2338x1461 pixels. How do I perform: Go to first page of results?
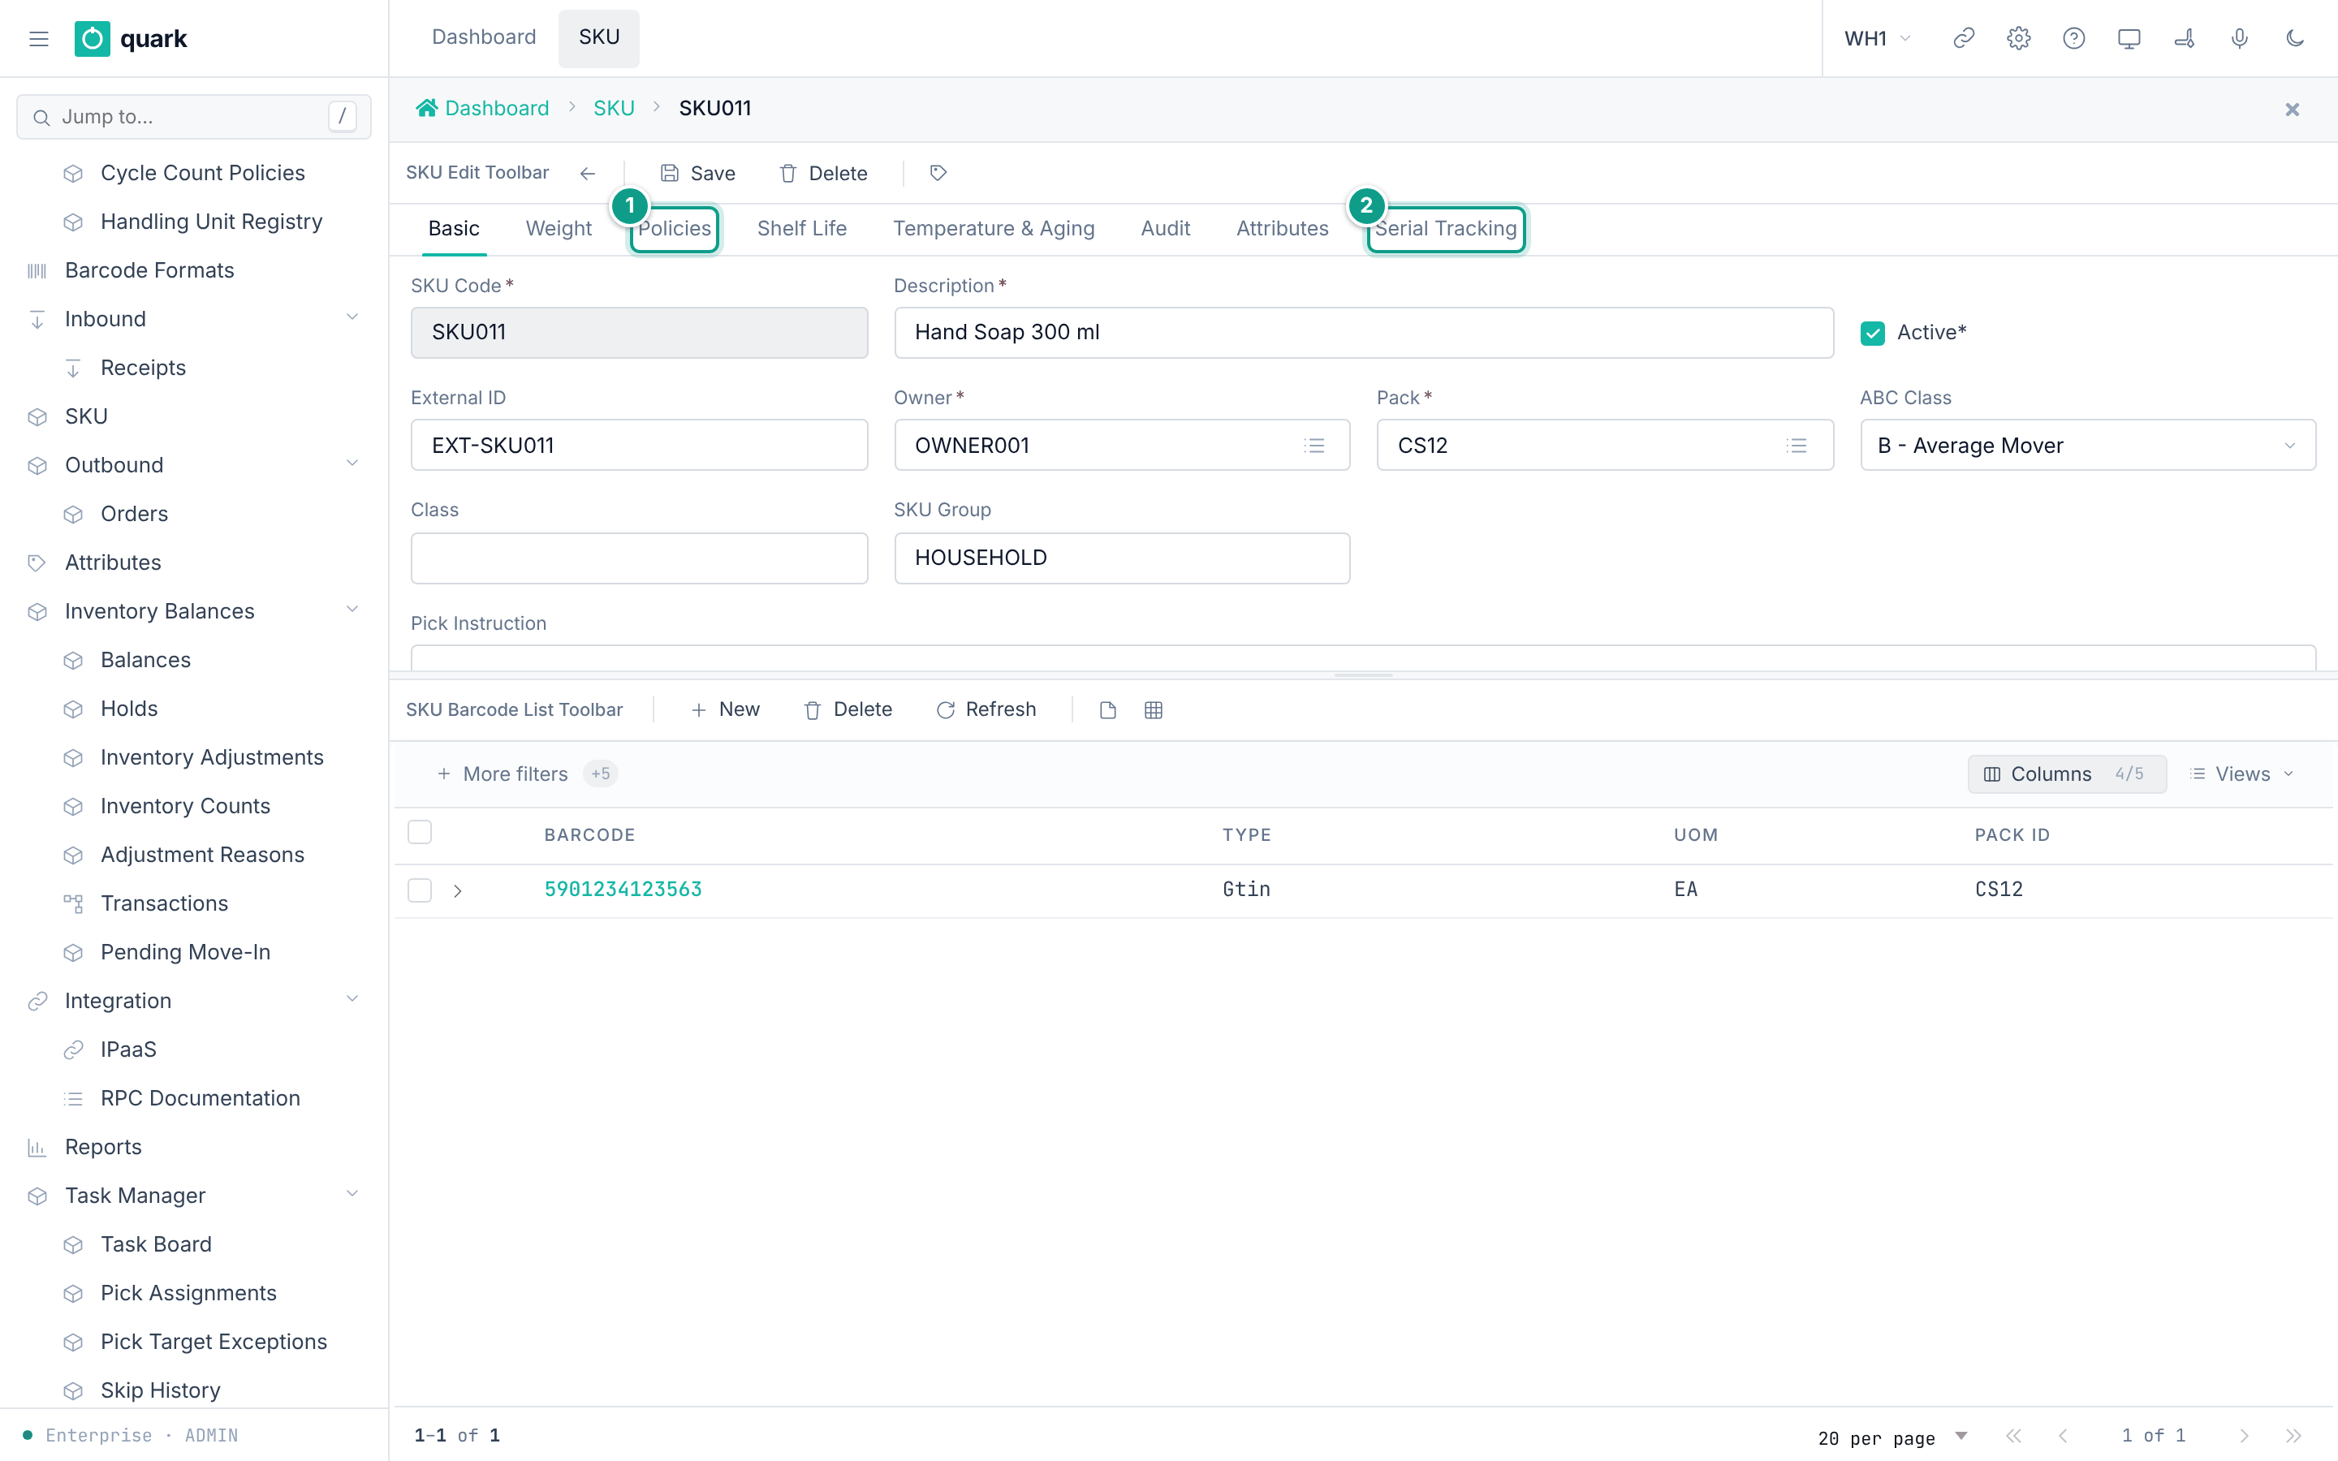pos(2013,1436)
